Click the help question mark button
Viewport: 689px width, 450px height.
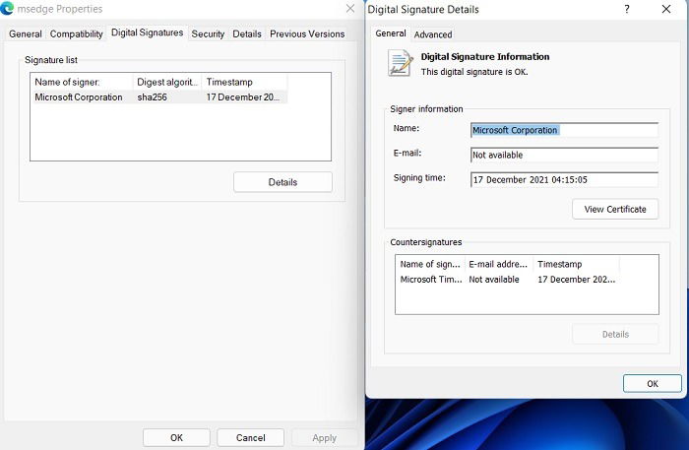627,9
